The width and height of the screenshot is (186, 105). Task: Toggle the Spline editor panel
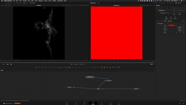tap(155, 3)
